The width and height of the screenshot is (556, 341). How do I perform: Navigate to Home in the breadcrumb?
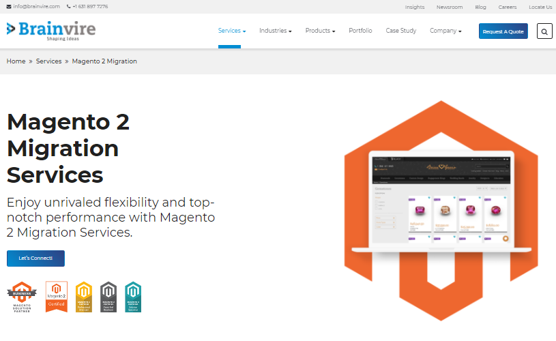16,61
